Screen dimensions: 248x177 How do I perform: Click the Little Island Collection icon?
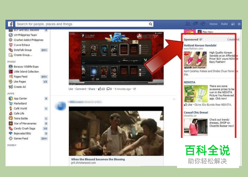(11, 72)
